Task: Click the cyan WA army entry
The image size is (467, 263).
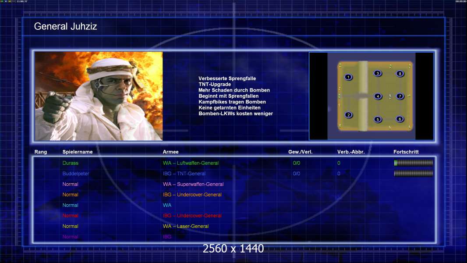Action: pos(167,205)
